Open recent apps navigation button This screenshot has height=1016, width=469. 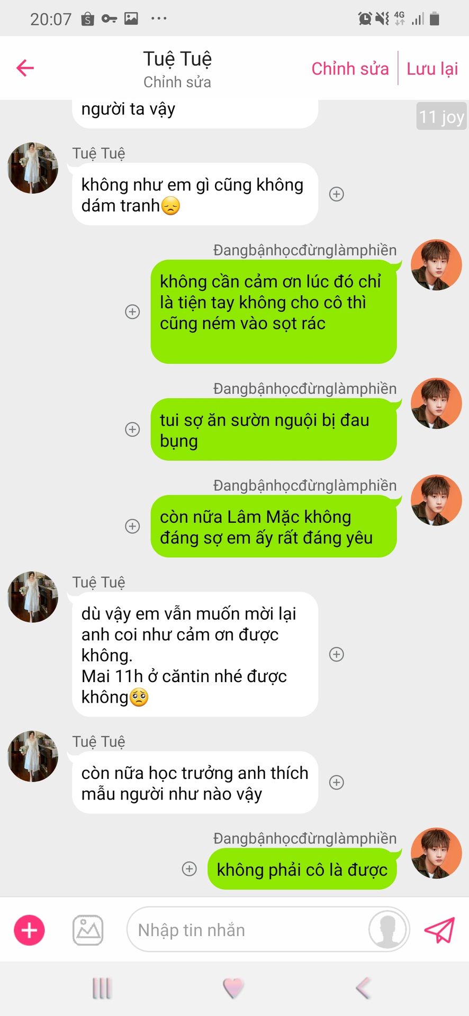click(102, 988)
